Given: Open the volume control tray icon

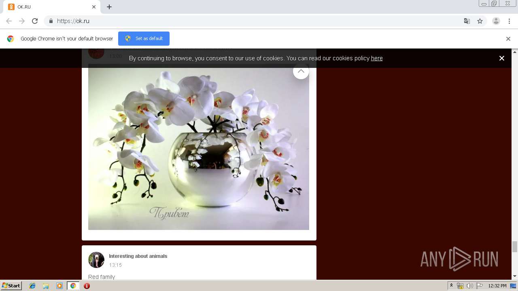Looking at the screenshot, I should point(469,286).
